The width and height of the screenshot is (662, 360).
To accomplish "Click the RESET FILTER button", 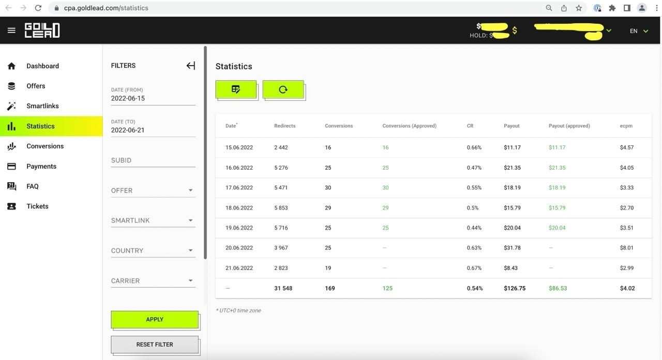I will 155,344.
